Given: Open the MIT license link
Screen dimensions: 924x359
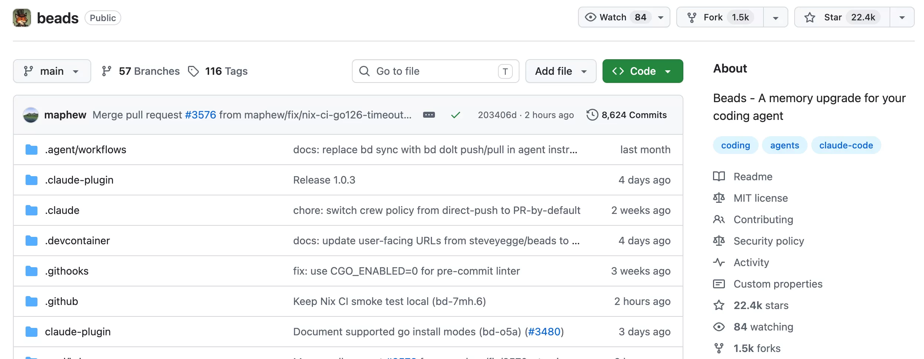Looking at the screenshot, I should point(760,198).
